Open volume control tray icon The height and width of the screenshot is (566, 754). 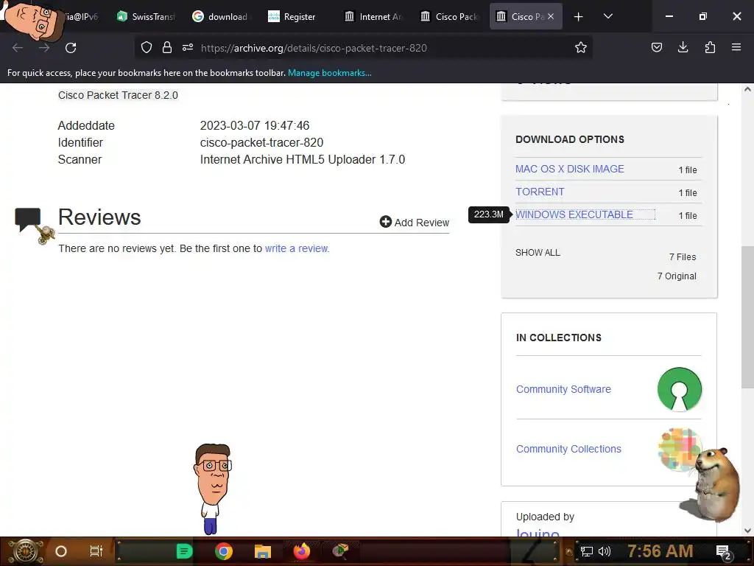click(605, 551)
